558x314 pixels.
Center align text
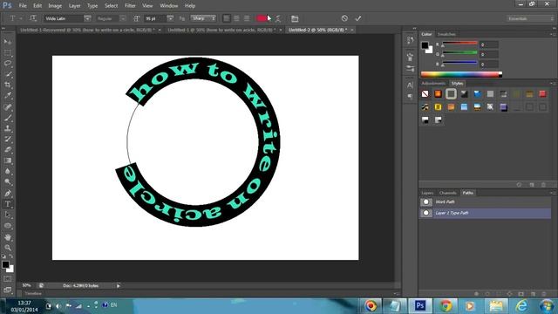pos(236,18)
